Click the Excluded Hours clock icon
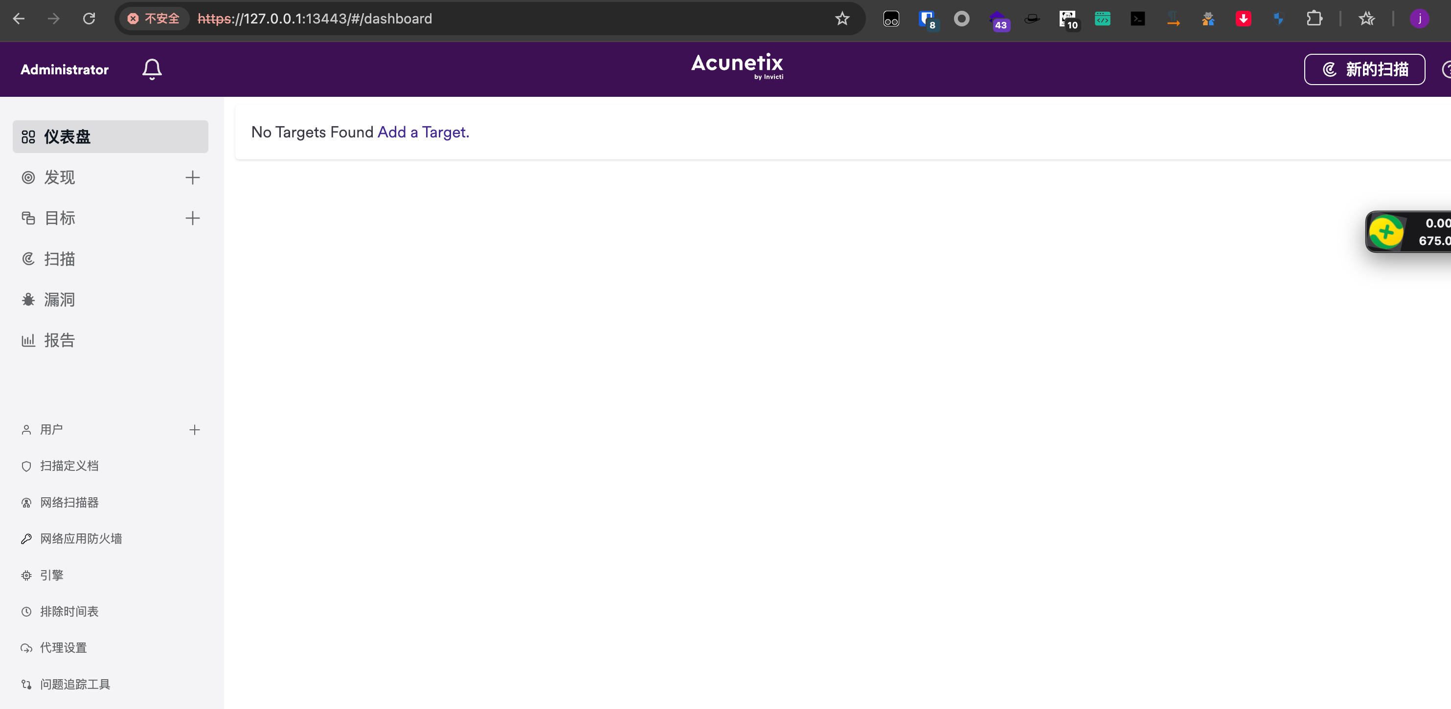Screen dimensions: 1451x709 pos(26,612)
